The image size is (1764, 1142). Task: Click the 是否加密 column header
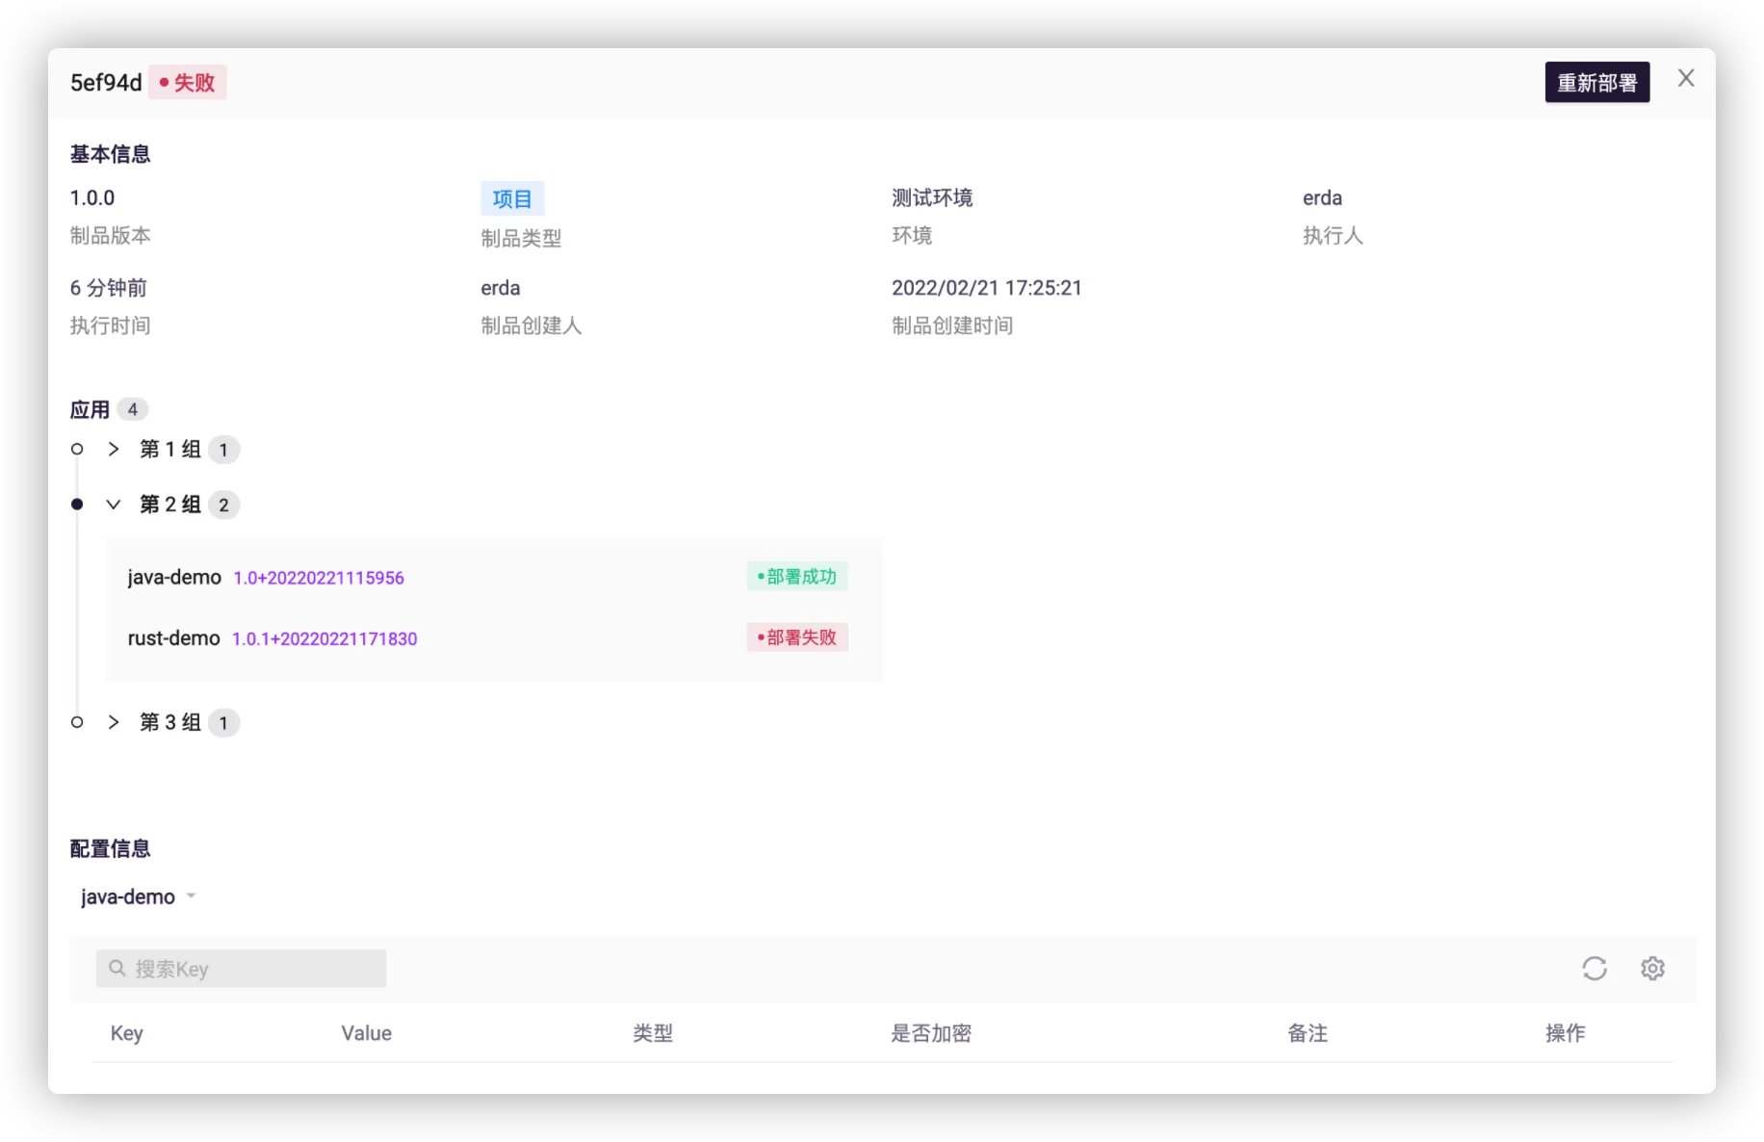[x=930, y=1033]
